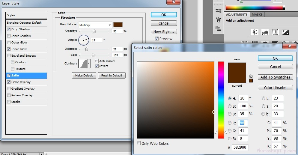Viewport: 298px width, 155px height.
Task: Uncheck the Invert checkbox
Action: (97, 66)
